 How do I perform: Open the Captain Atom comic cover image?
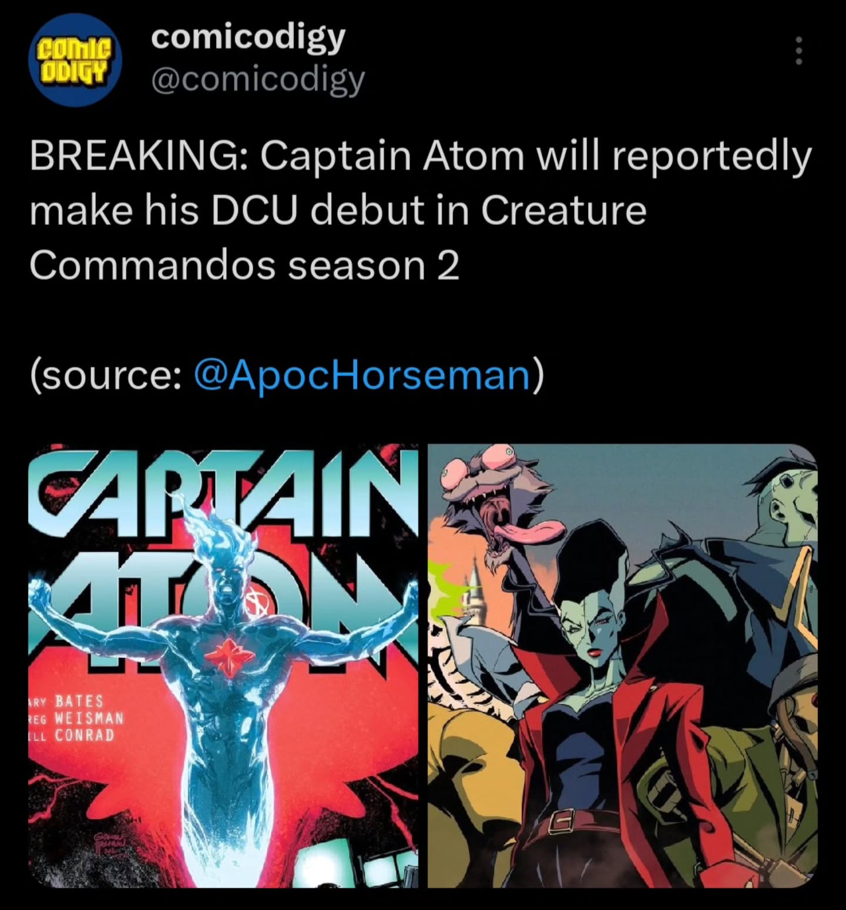pos(223,666)
